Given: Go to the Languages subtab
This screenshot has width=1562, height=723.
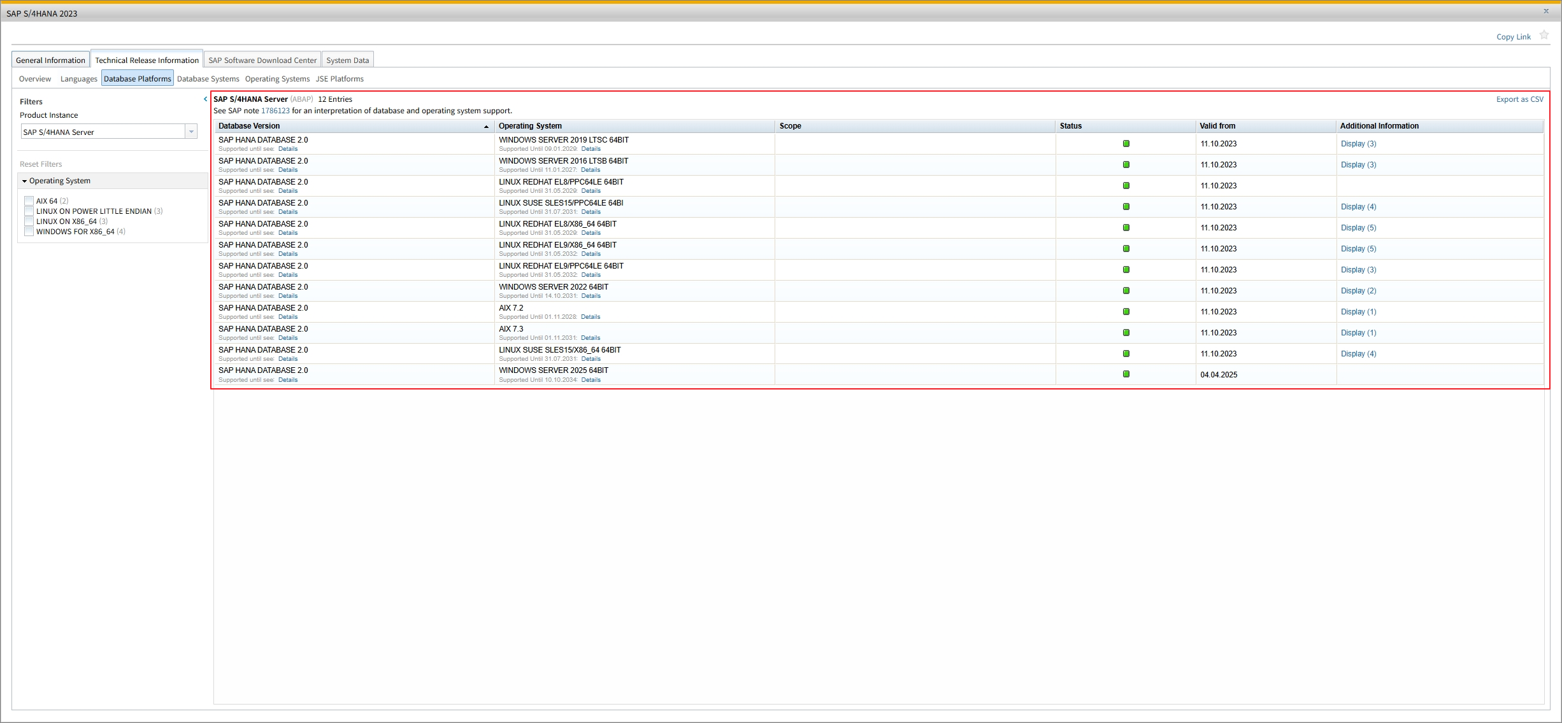Looking at the screenshot, I should [x=79, y=79].
